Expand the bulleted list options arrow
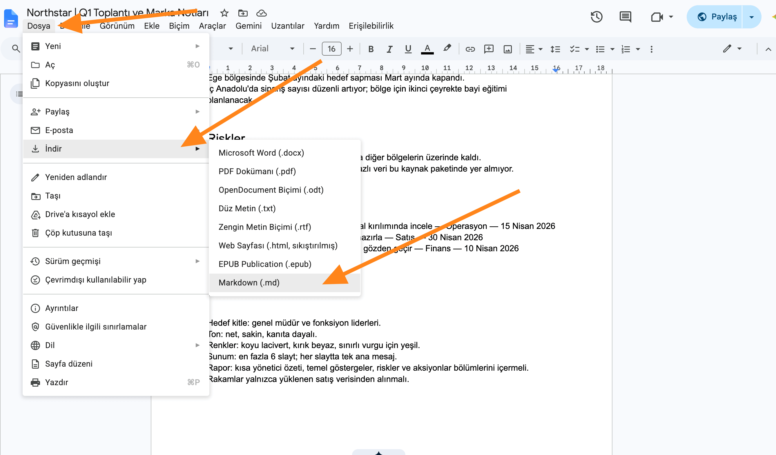Image resolution: width=776 pixels, height=455 pixels. pyautogui.click(x=612, y=49)
